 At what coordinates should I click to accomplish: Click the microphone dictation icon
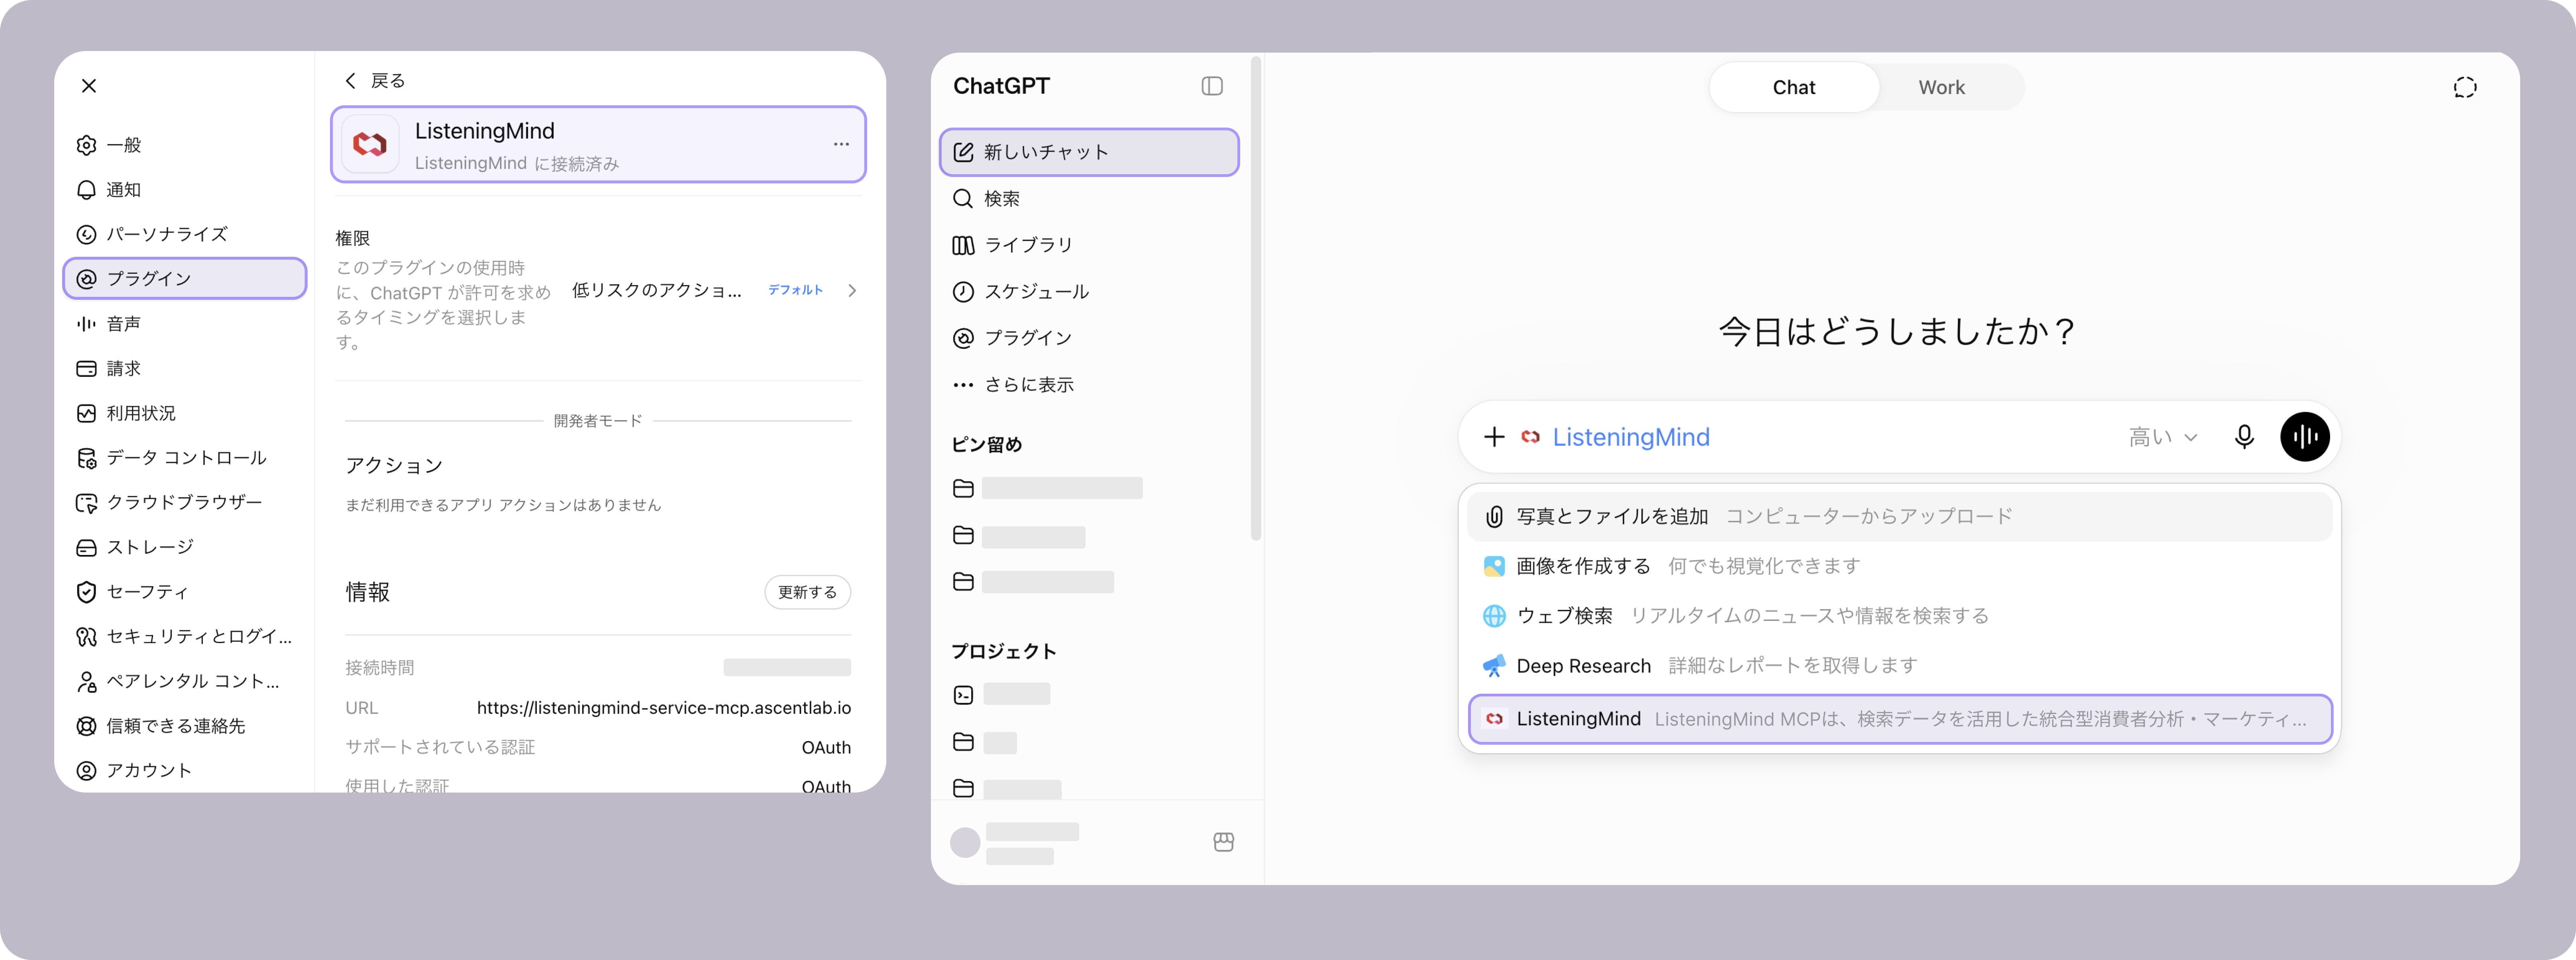click(x=2244, y=437)
